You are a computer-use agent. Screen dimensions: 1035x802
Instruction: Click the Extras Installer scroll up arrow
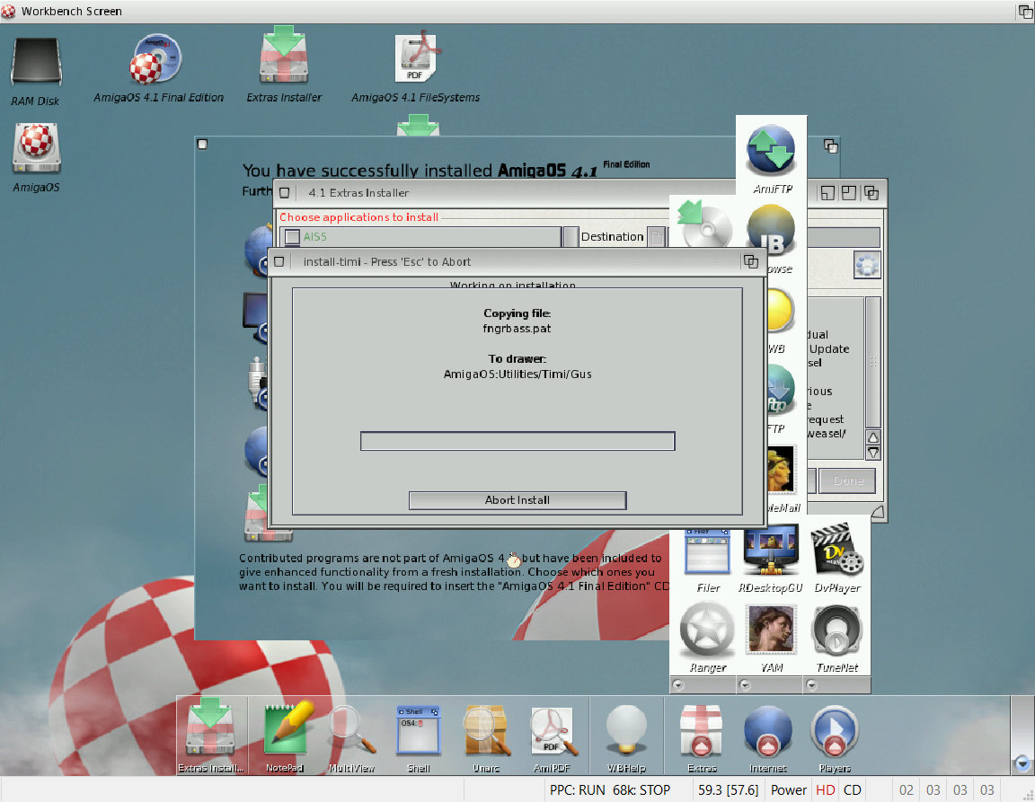(872, 437)
